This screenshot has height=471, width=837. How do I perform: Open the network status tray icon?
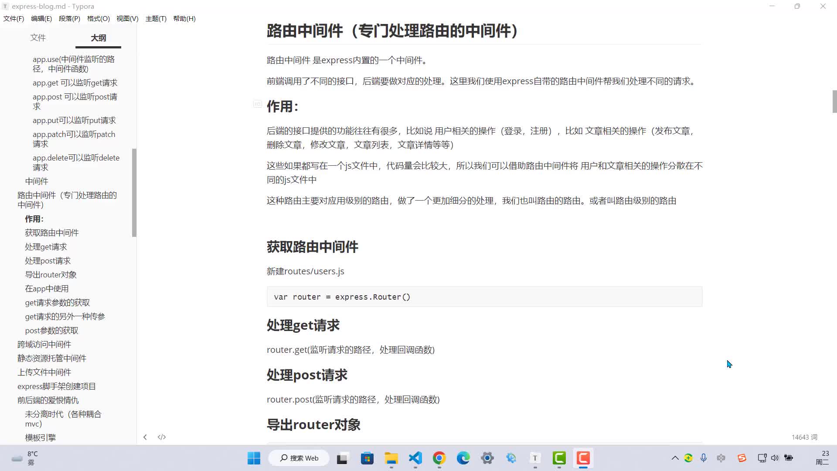pos(762,458)
